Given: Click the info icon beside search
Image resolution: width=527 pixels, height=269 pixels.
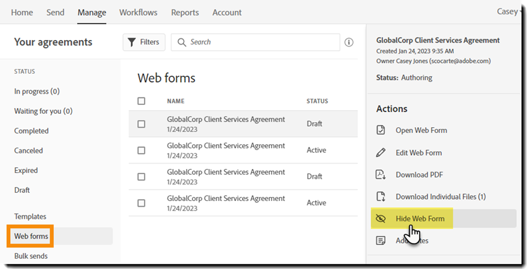Looking at the screenshot, I should (349, 43).
